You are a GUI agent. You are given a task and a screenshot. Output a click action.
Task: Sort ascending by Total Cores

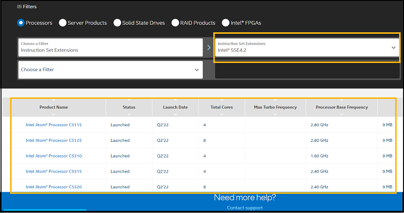pos(222,100)
